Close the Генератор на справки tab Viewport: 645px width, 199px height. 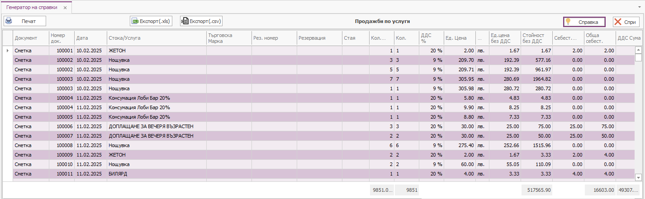(65, 8)
